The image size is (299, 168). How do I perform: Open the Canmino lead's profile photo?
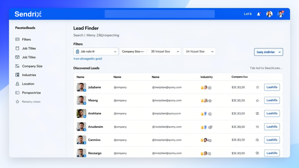81,140
